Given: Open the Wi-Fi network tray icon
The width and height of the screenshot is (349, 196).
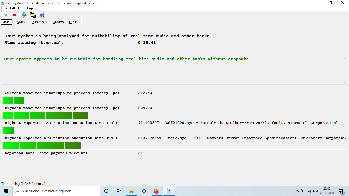Looking at the screenshot, I should [310, 191].
